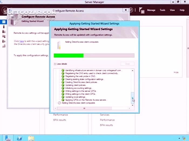Click the horizontal scrollbar in details list
Screen dimensions: 189x141
[x=84, y=108]
